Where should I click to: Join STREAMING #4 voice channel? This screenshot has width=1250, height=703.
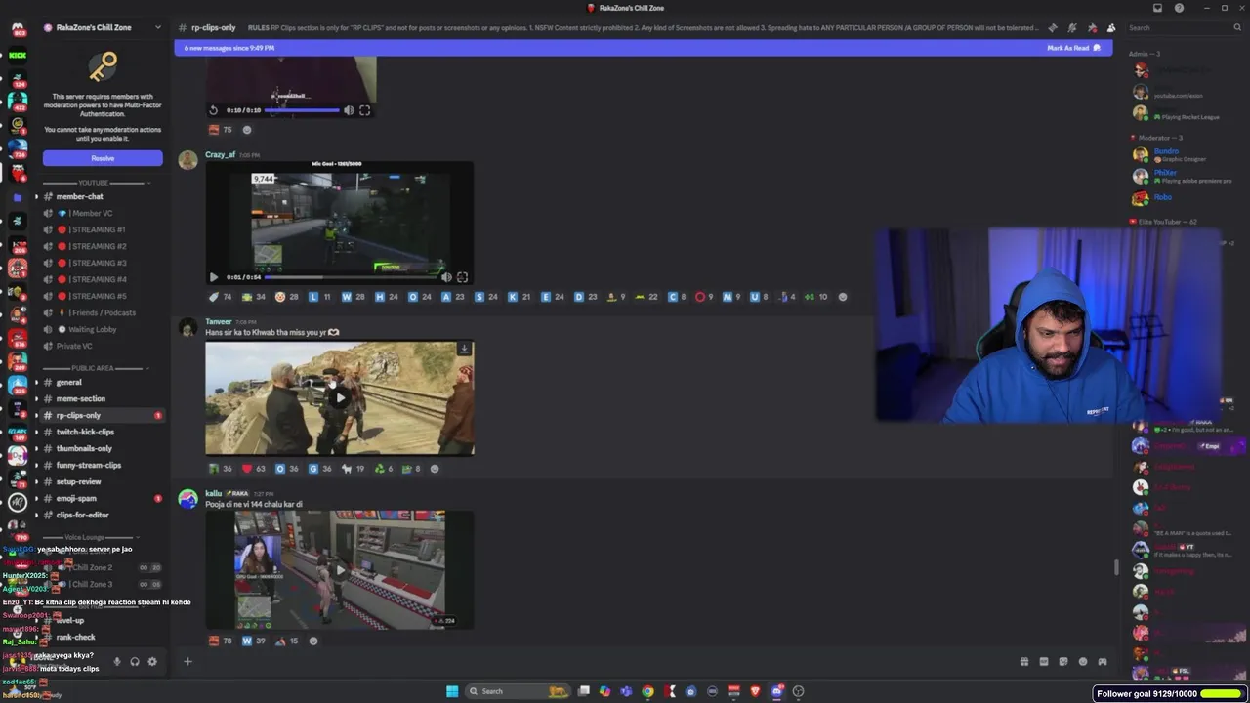click(x=98, y=279)
